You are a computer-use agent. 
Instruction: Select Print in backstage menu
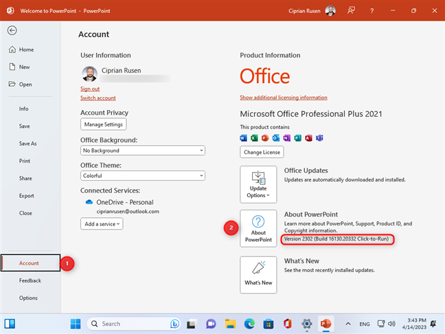[x=25, y=161]
